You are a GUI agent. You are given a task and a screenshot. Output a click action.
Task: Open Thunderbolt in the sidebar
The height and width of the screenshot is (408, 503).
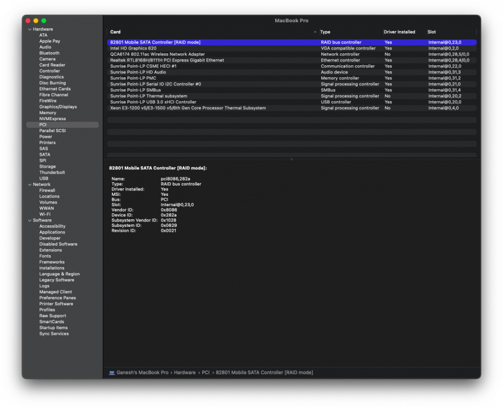point(52,172)
